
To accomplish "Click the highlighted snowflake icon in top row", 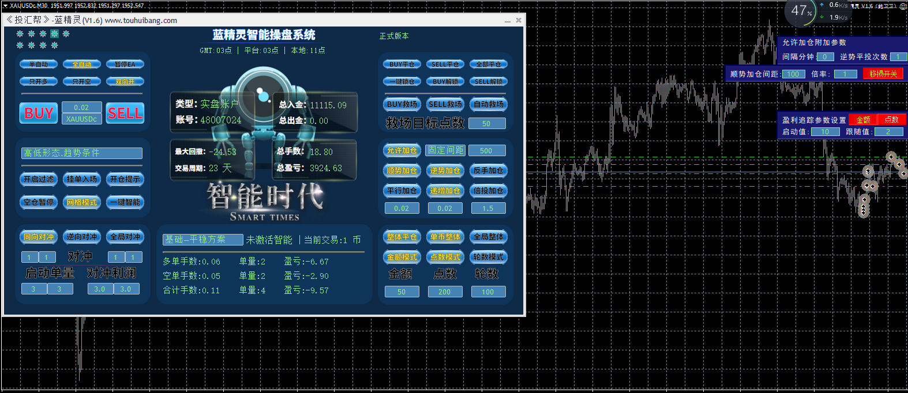I will point(55,34).
